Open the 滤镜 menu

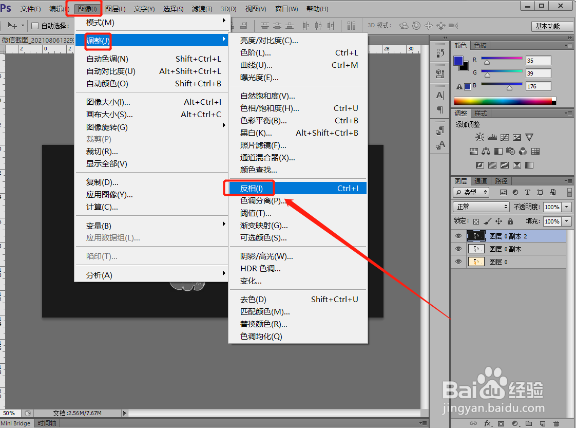(201, 8)
